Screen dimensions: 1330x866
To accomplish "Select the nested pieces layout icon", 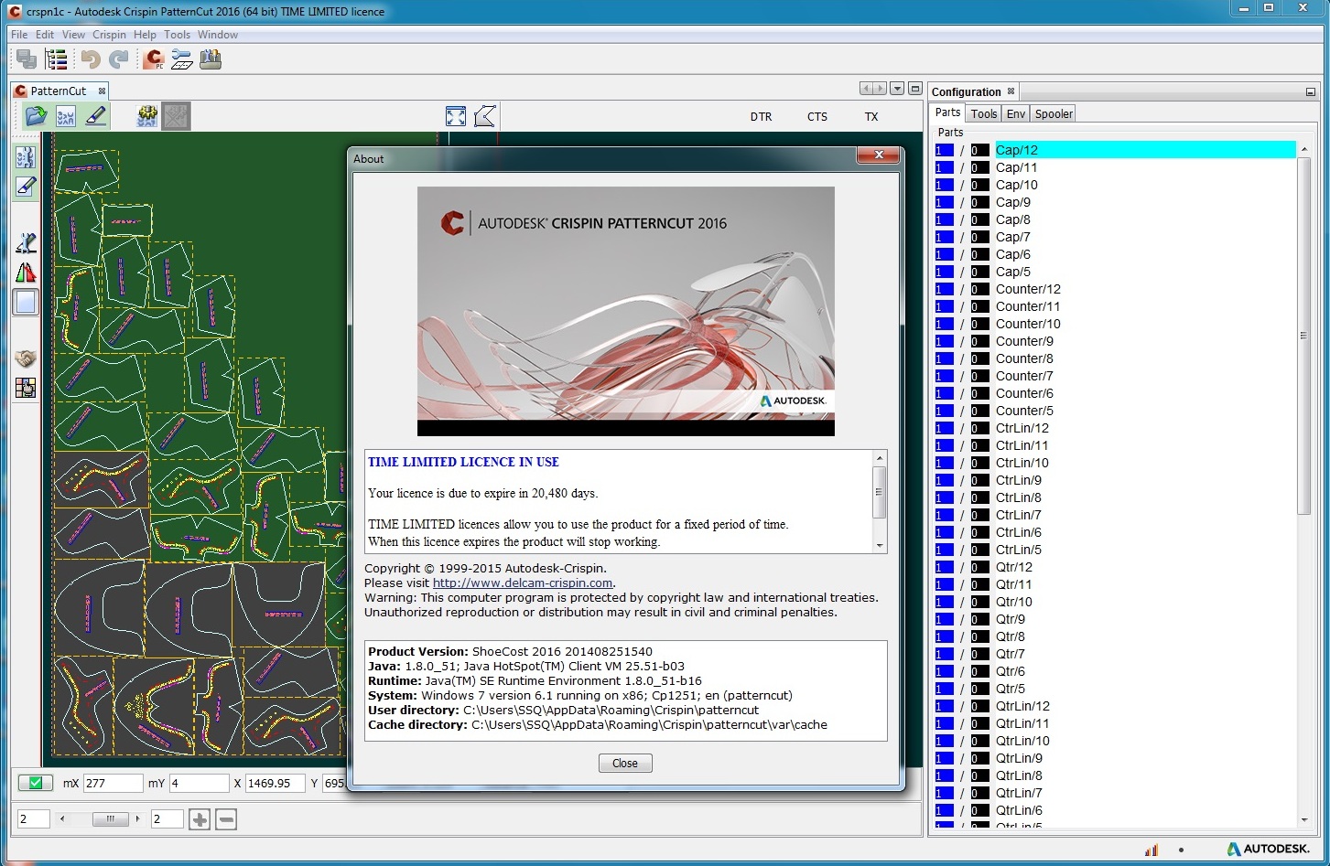I will click(66, 116).
